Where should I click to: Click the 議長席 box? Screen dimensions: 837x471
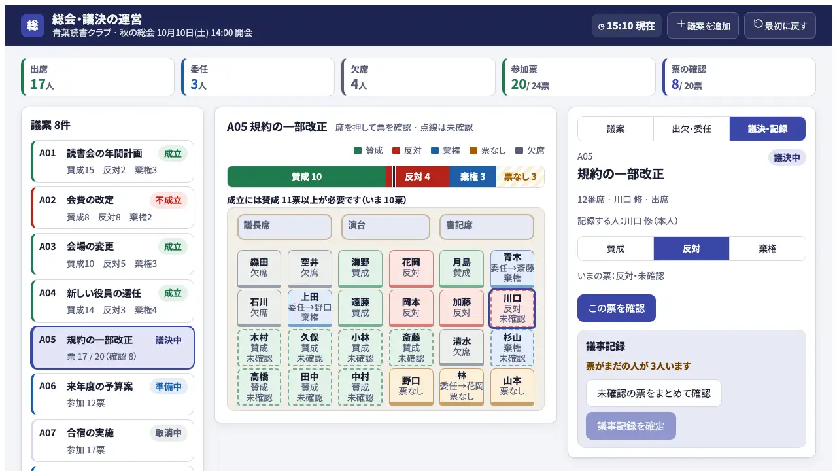tap(285, 226)
